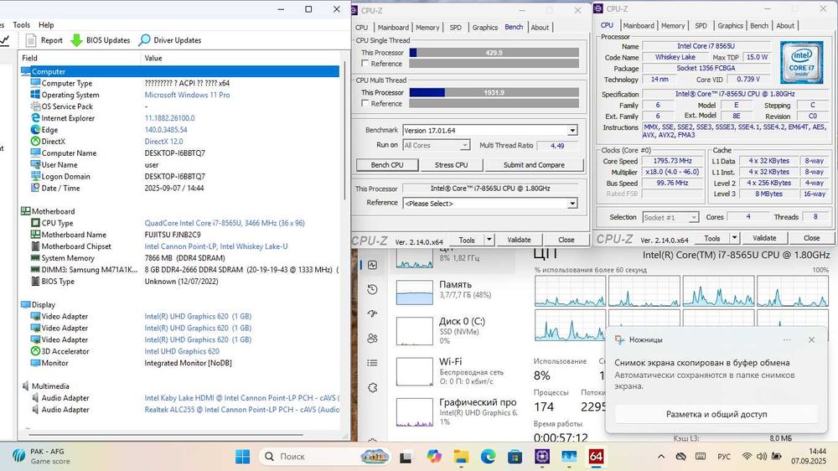Open Tools dropdown arrow in CPU-Z Bench window
Image resolution: width=838 pixels, height=471 pixels.
[489, 240]
